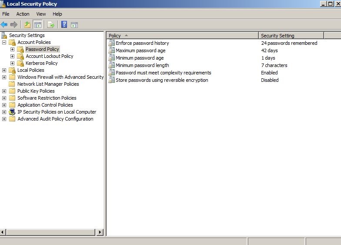Image resolution: width=341 pixels, height=245 pixels.
Task: Click the Up one level folder icon
Action: [x=27, y=24]
